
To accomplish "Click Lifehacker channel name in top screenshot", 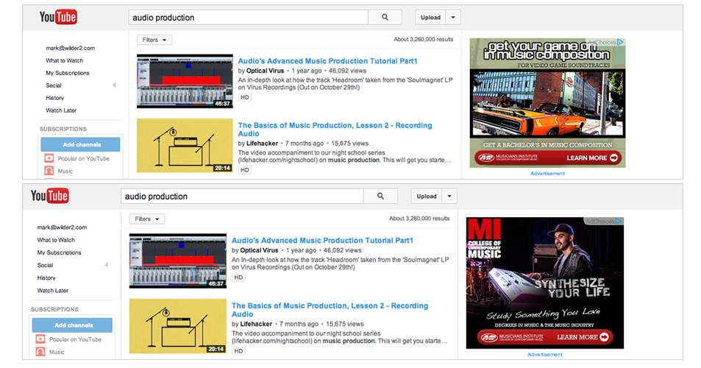I will [x=262, y=144].
